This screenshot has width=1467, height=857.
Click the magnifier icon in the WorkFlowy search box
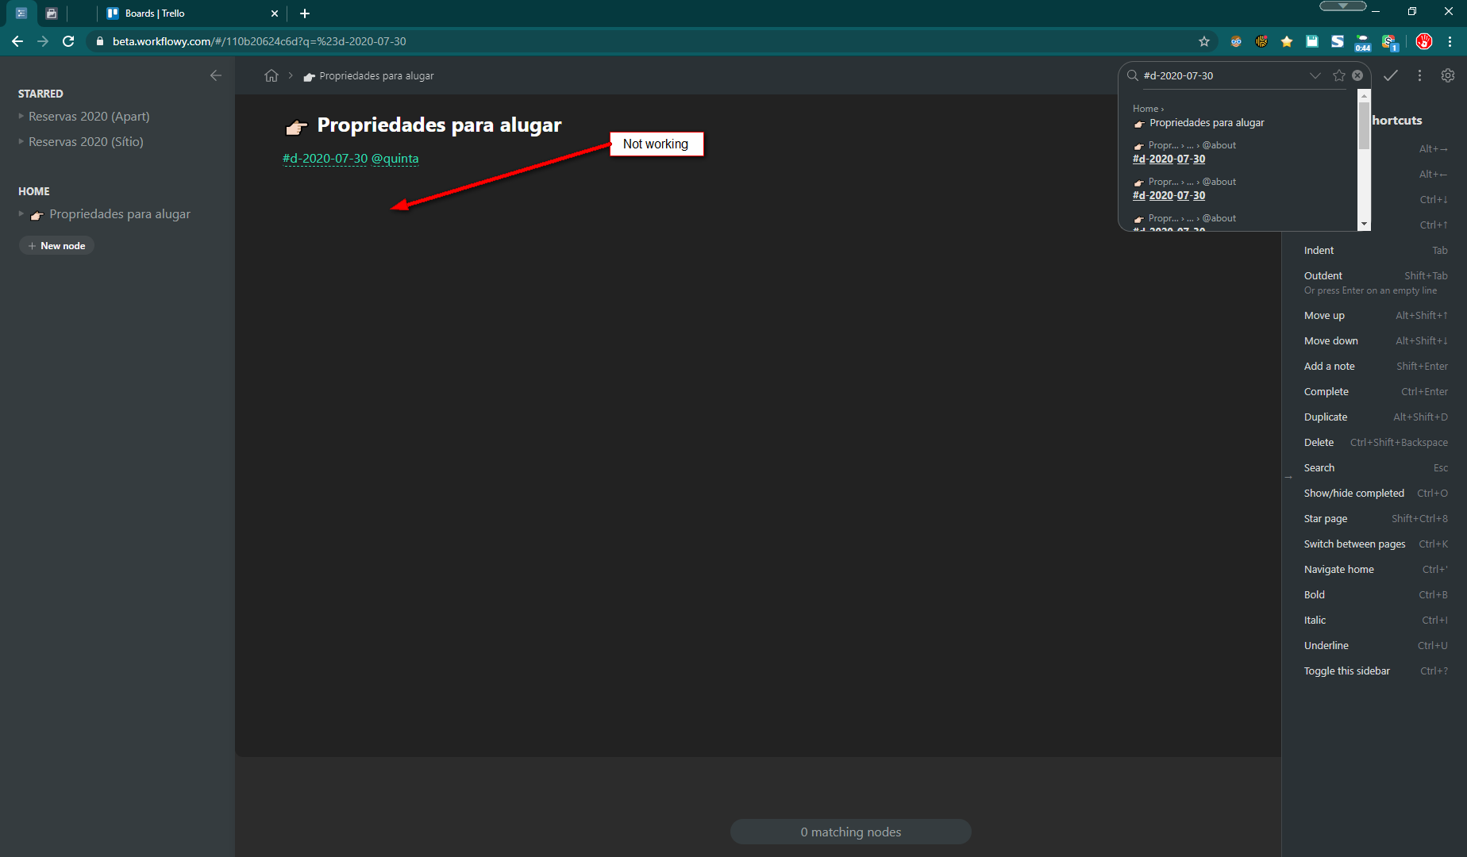point(1133,75)
